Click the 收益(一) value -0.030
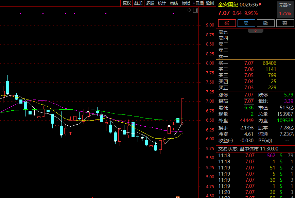 tap(246, 141)
